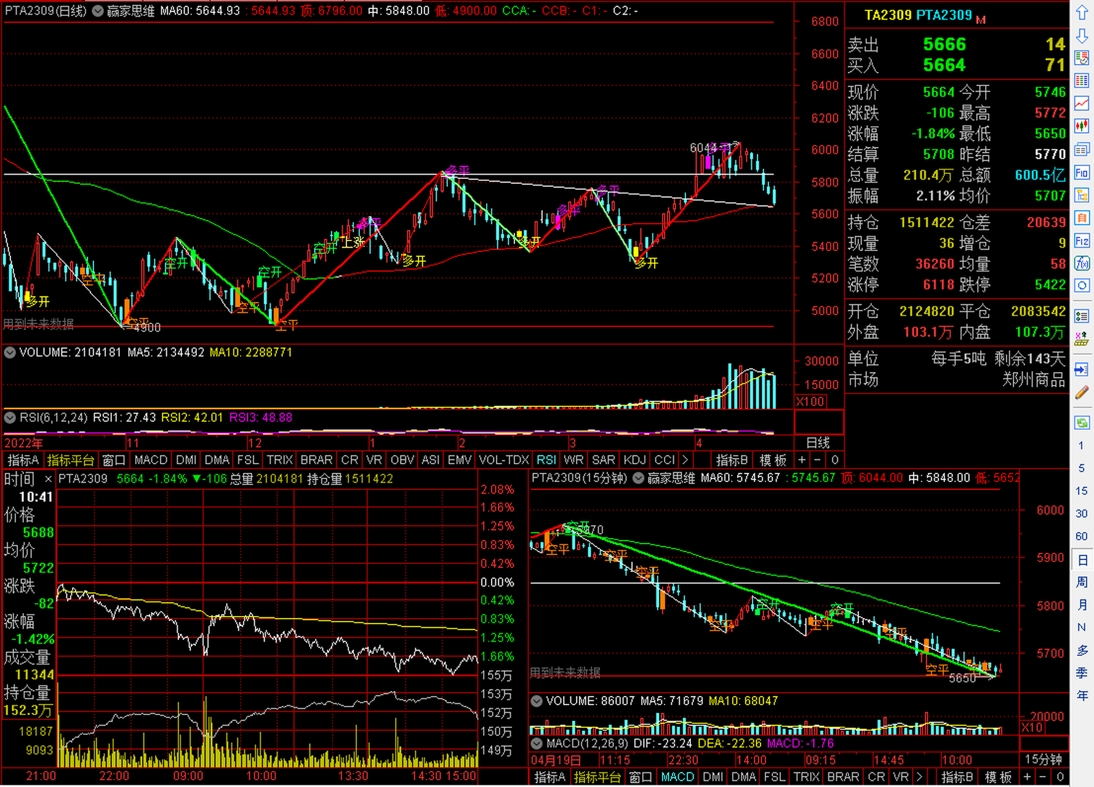This screenshot has width=1094, height=787.
Task: Click the + button under 15-minute chart
Action: click(x=1027, y=777)
